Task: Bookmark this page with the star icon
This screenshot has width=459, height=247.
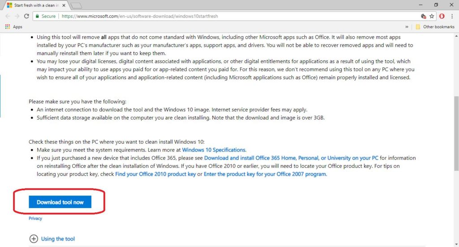Action: (x=432, y=16)
